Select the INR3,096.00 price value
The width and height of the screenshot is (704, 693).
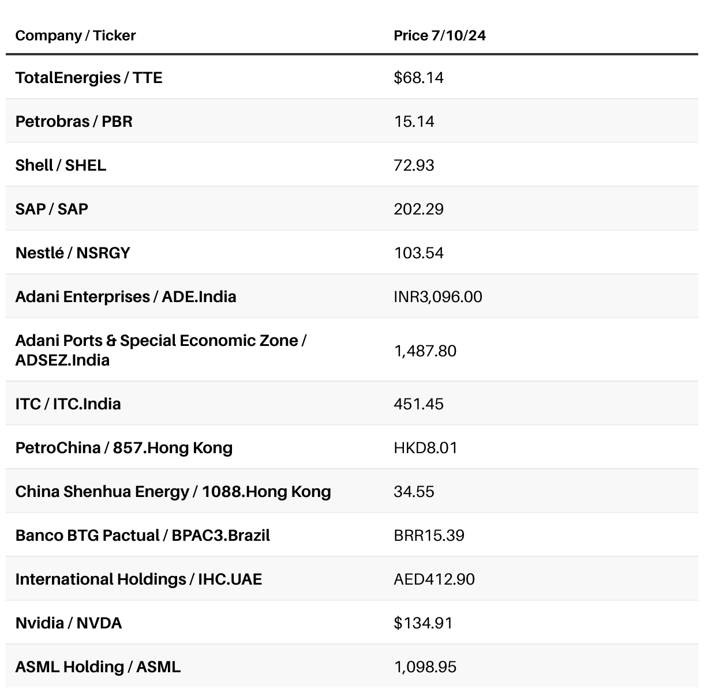click(438, 297)
